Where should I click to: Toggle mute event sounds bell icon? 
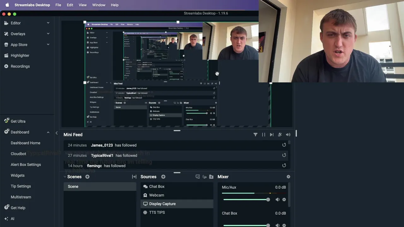[280, 135]
